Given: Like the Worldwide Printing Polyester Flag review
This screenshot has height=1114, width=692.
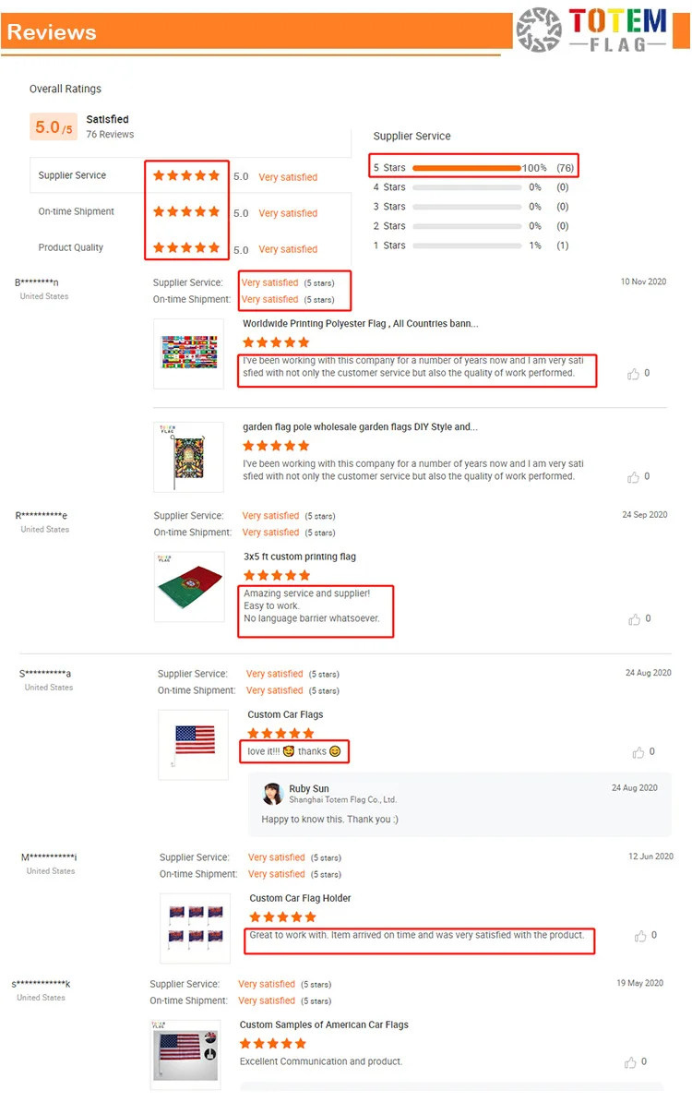Looking at the screenshot, I should click(633, 374).
